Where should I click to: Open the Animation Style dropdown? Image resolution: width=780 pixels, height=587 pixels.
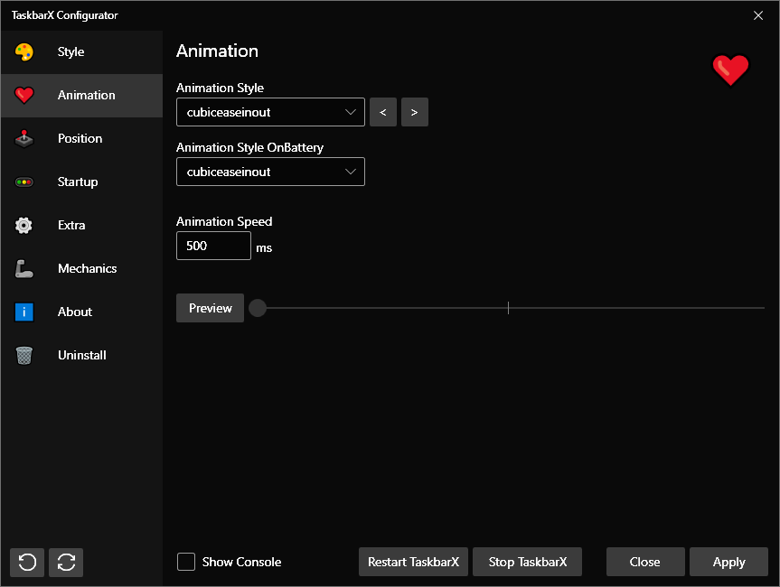(x=270, y=112)
